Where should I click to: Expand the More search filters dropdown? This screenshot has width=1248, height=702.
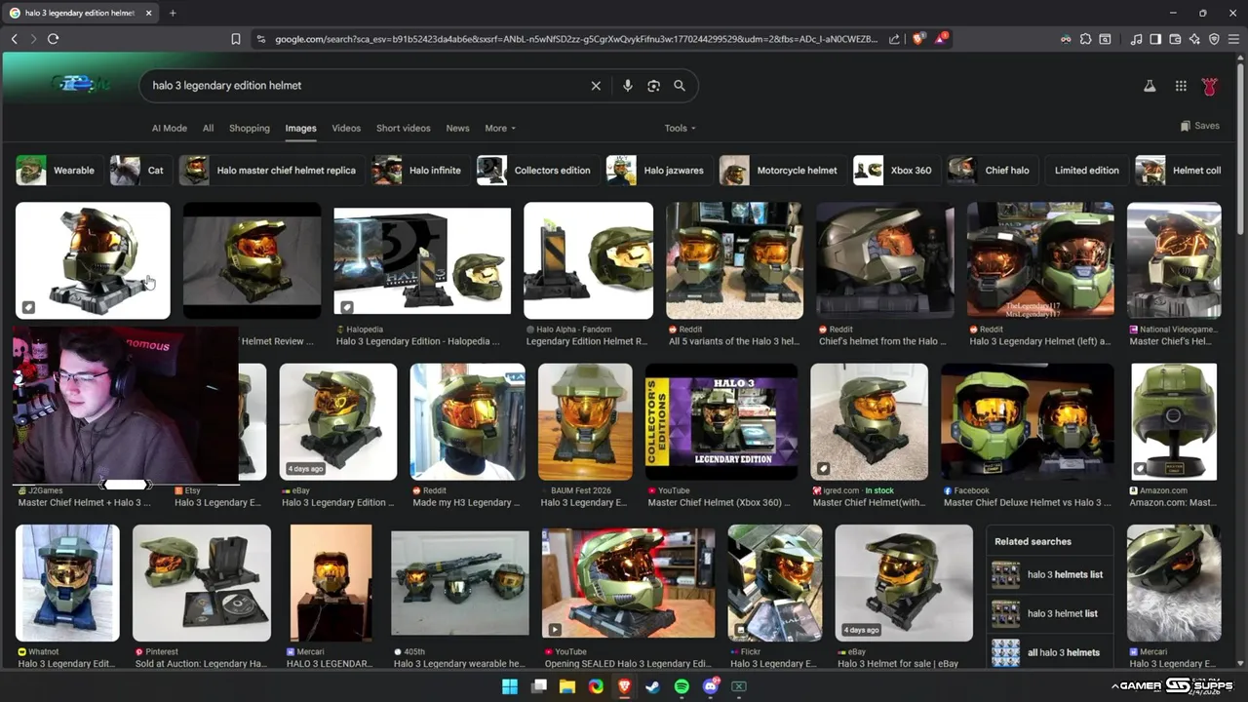(500, 128)
